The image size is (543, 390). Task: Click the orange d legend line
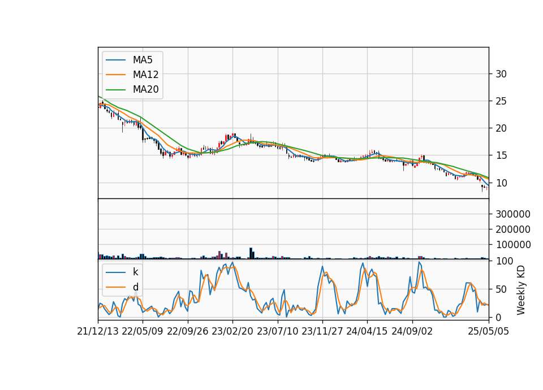[x=115, y=287]
